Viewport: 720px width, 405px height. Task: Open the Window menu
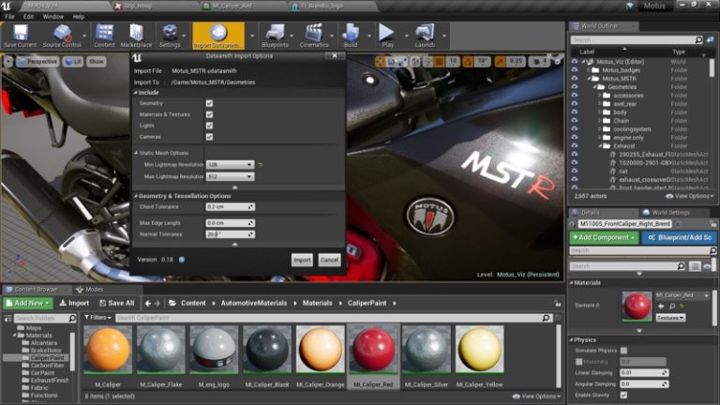tap(52, 17)
